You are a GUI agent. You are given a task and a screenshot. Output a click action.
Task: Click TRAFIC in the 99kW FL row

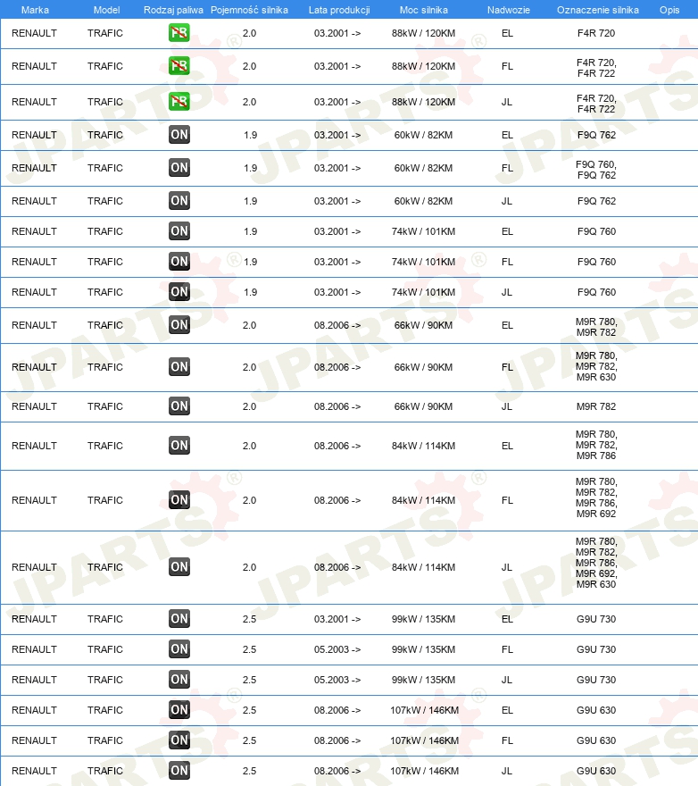105,649
